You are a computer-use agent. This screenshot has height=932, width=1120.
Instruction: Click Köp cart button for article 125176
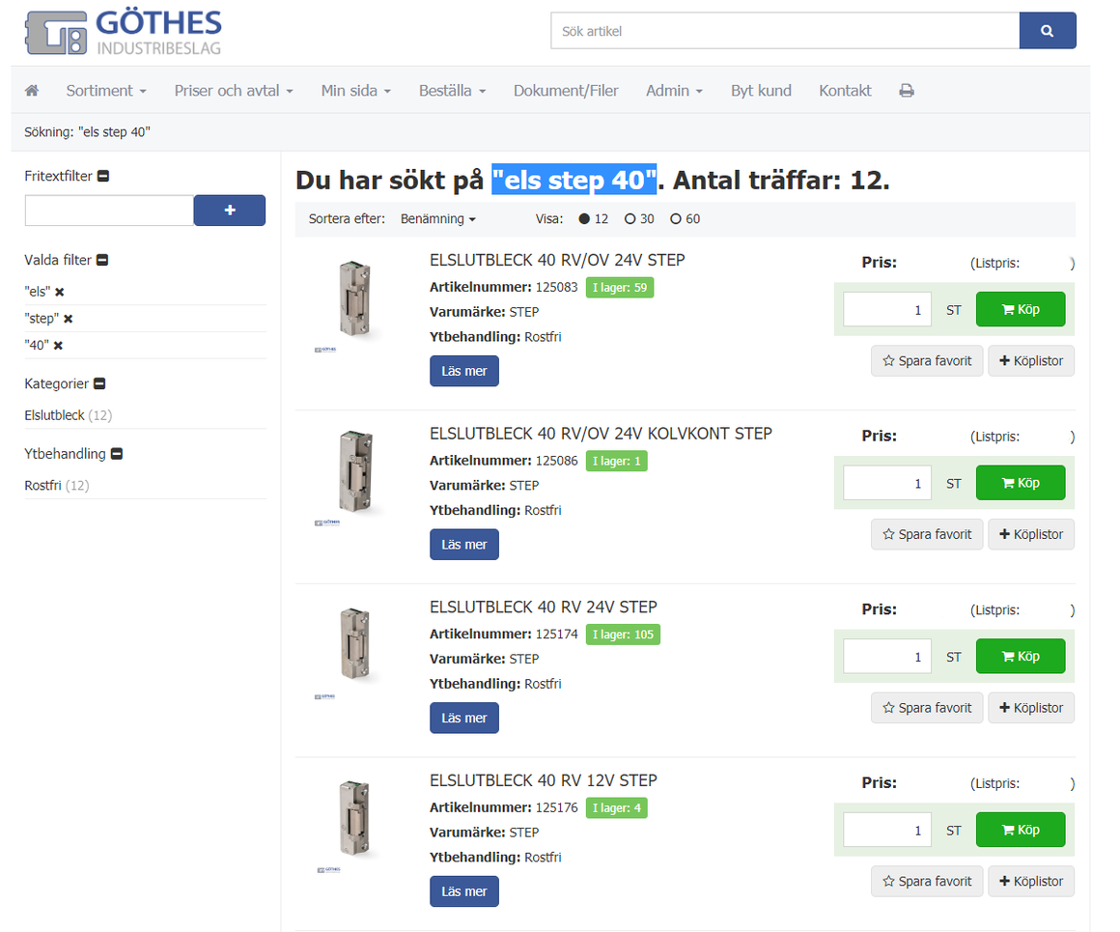1021,830
